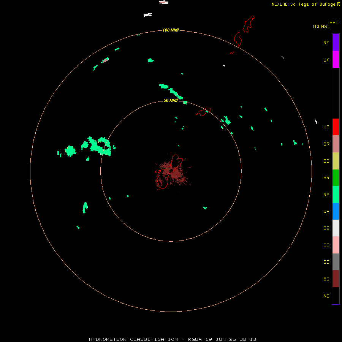Click the UK legend label
342x342 pixels.
click(326, 60)
